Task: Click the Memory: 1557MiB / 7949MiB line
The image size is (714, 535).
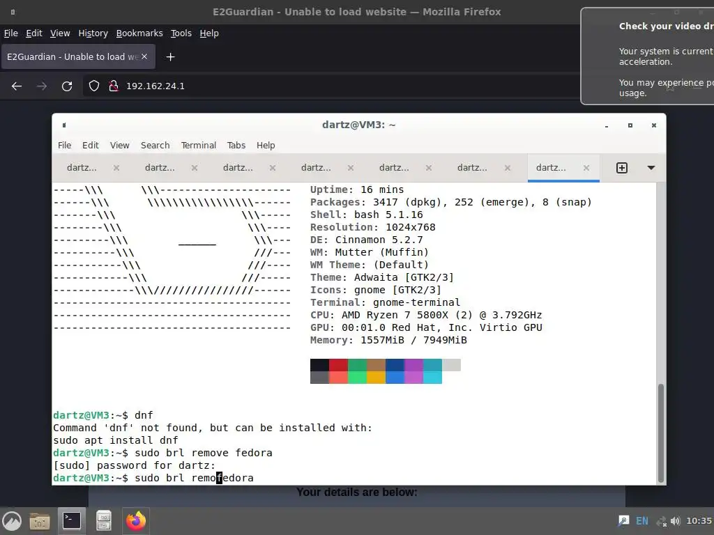Action: [x=388, y=340]
